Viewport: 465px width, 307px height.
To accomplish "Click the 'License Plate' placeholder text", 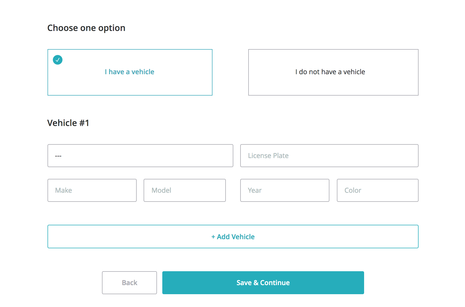I will 268,156.
